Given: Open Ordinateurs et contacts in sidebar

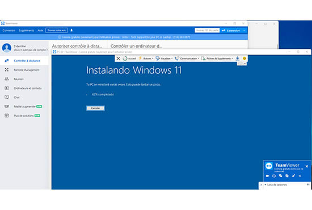Looking at the screenshot, I should coord(24,88).
